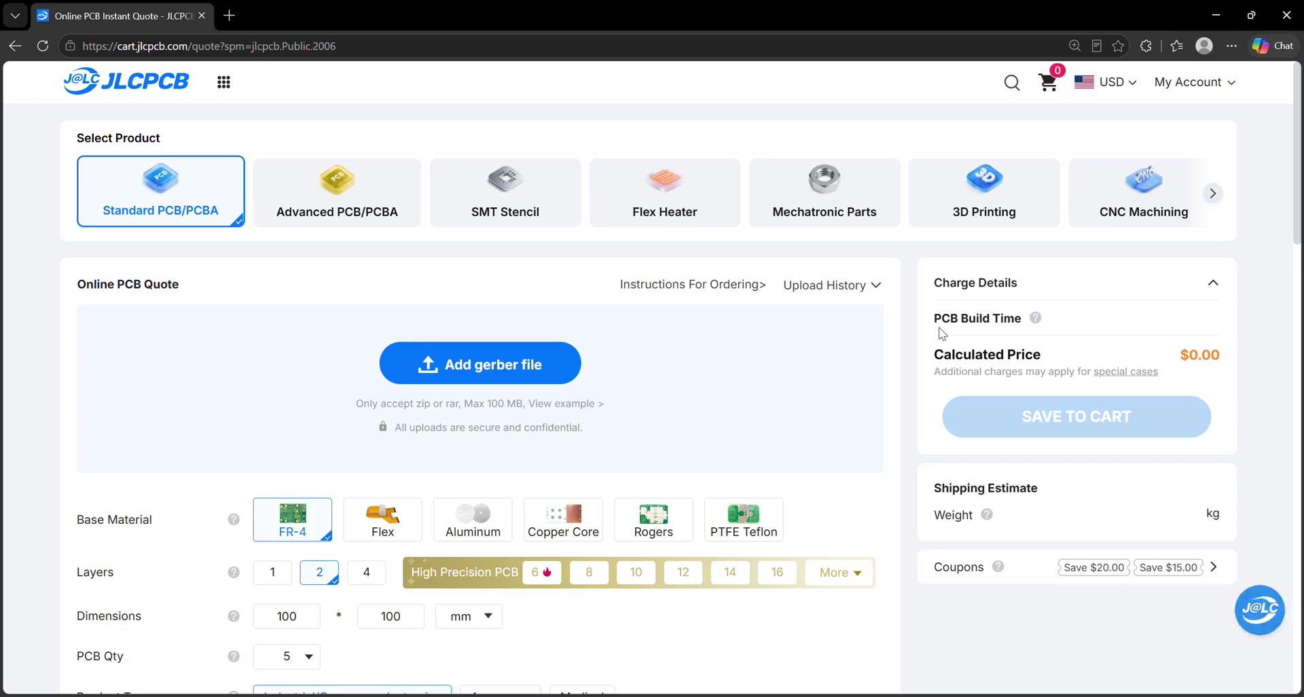Click the Layers help question mark
The height and width of the screenshot is (697, 1304).
234,573
